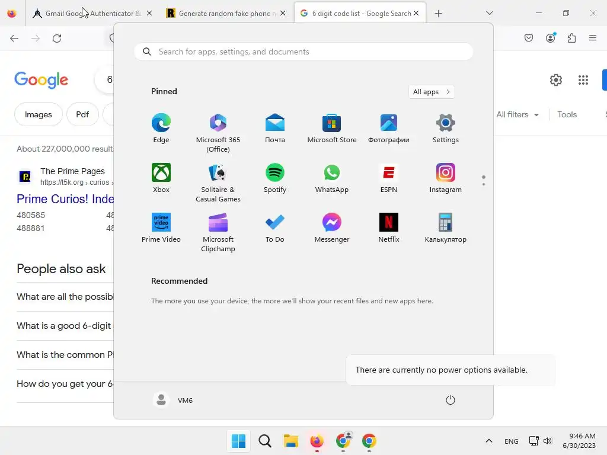Close the Gmail Google Authenticator tab

[149, 13]
